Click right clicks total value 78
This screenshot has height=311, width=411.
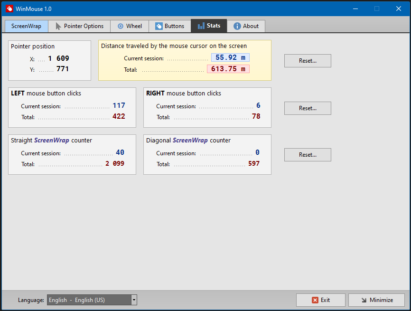pyautogui.click(x=256, y=116)
